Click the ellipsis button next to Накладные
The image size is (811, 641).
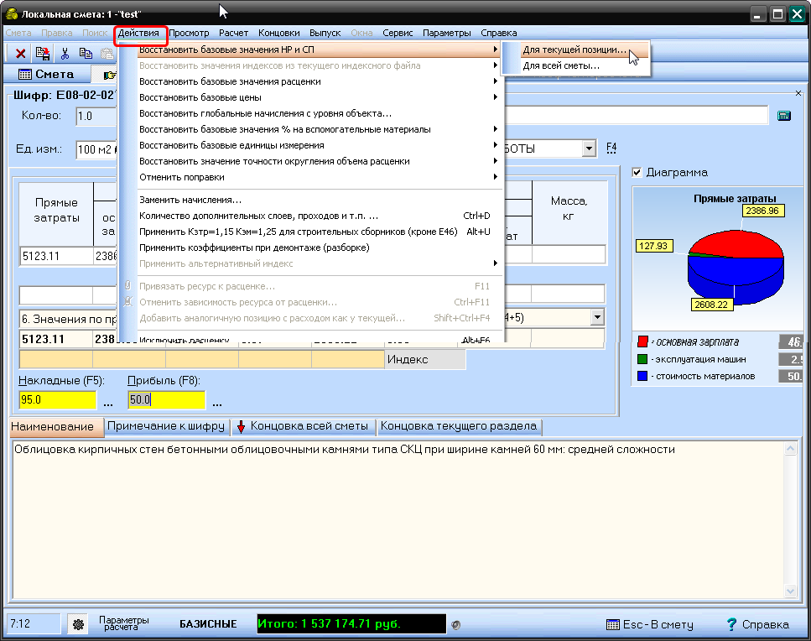107,401
